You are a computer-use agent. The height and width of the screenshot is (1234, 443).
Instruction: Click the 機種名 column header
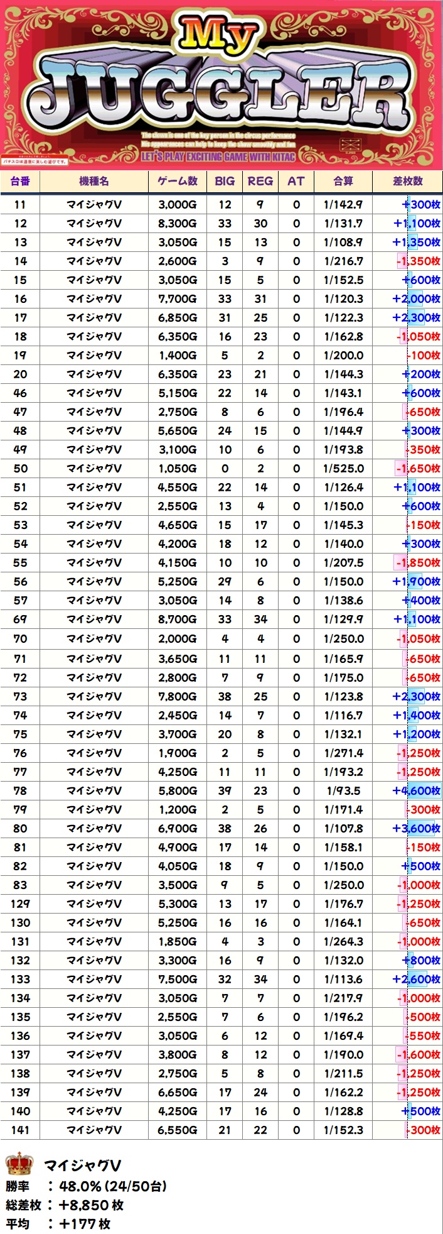pos(94,182)
